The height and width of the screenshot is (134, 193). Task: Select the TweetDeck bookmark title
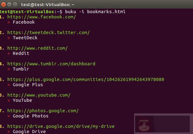click(25, 38)
